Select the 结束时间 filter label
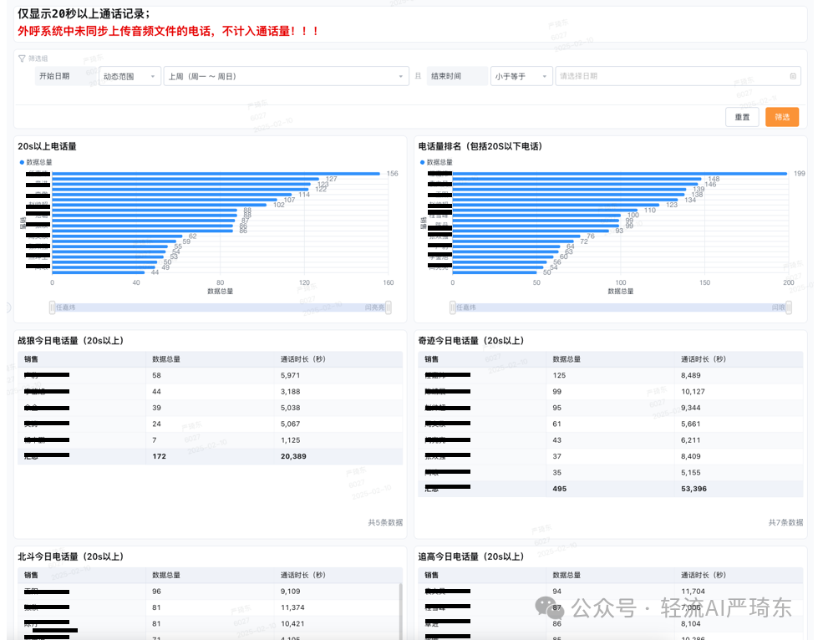818x640 pixels. [446, 76]
